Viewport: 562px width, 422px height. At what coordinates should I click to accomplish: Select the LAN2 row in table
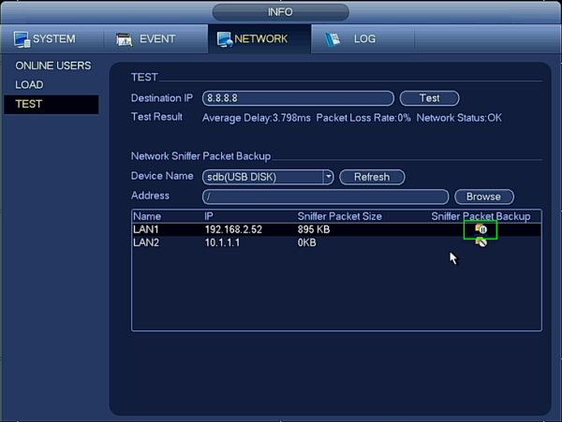pos(336,242)
